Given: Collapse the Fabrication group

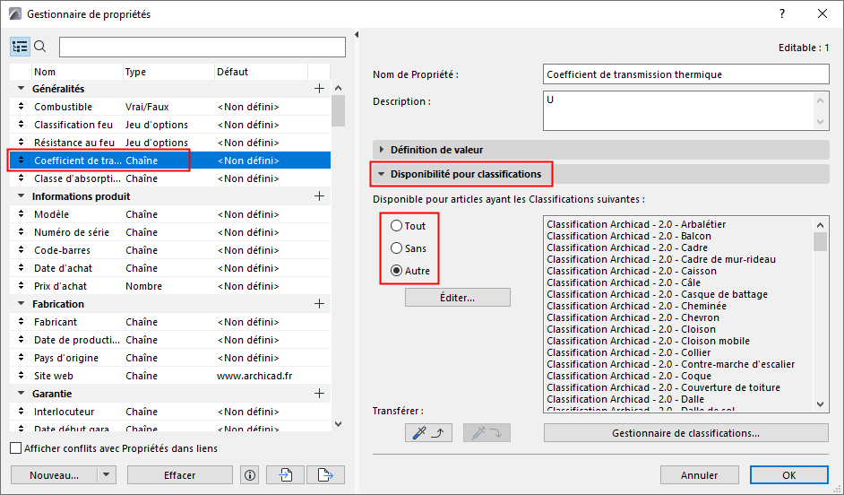Looking at the screenshot, I should pos(22,304).
